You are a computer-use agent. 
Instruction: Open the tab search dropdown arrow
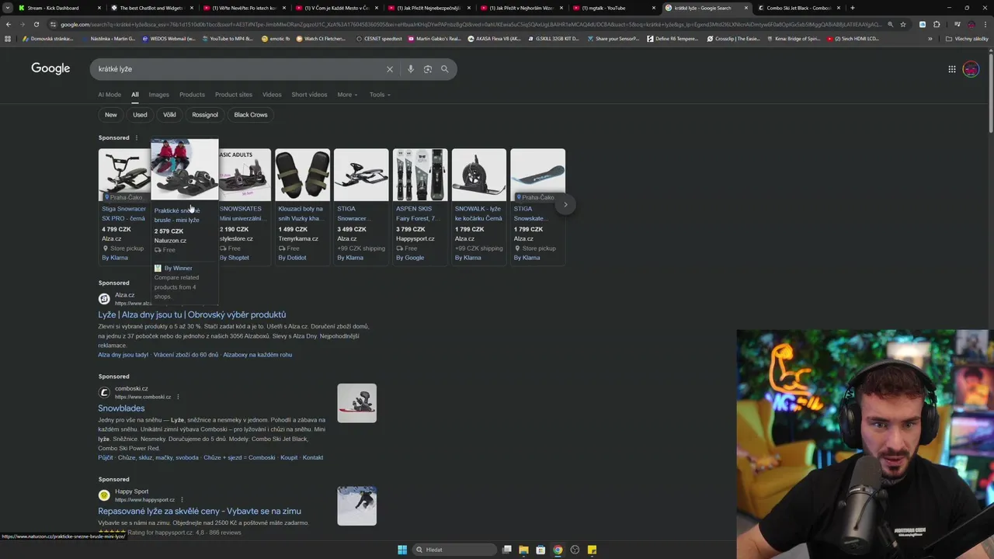8,8
